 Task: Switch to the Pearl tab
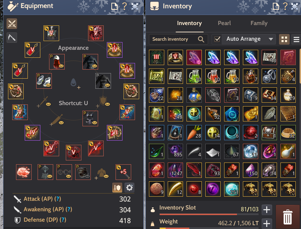tap(224, 23)
